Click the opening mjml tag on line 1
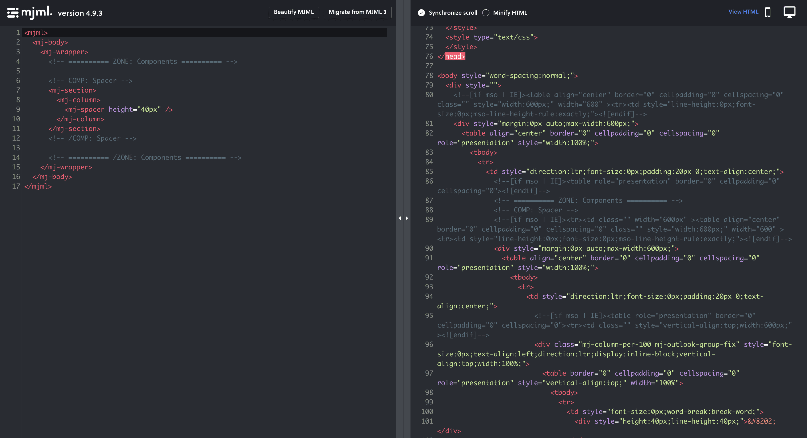 point(36,33)
